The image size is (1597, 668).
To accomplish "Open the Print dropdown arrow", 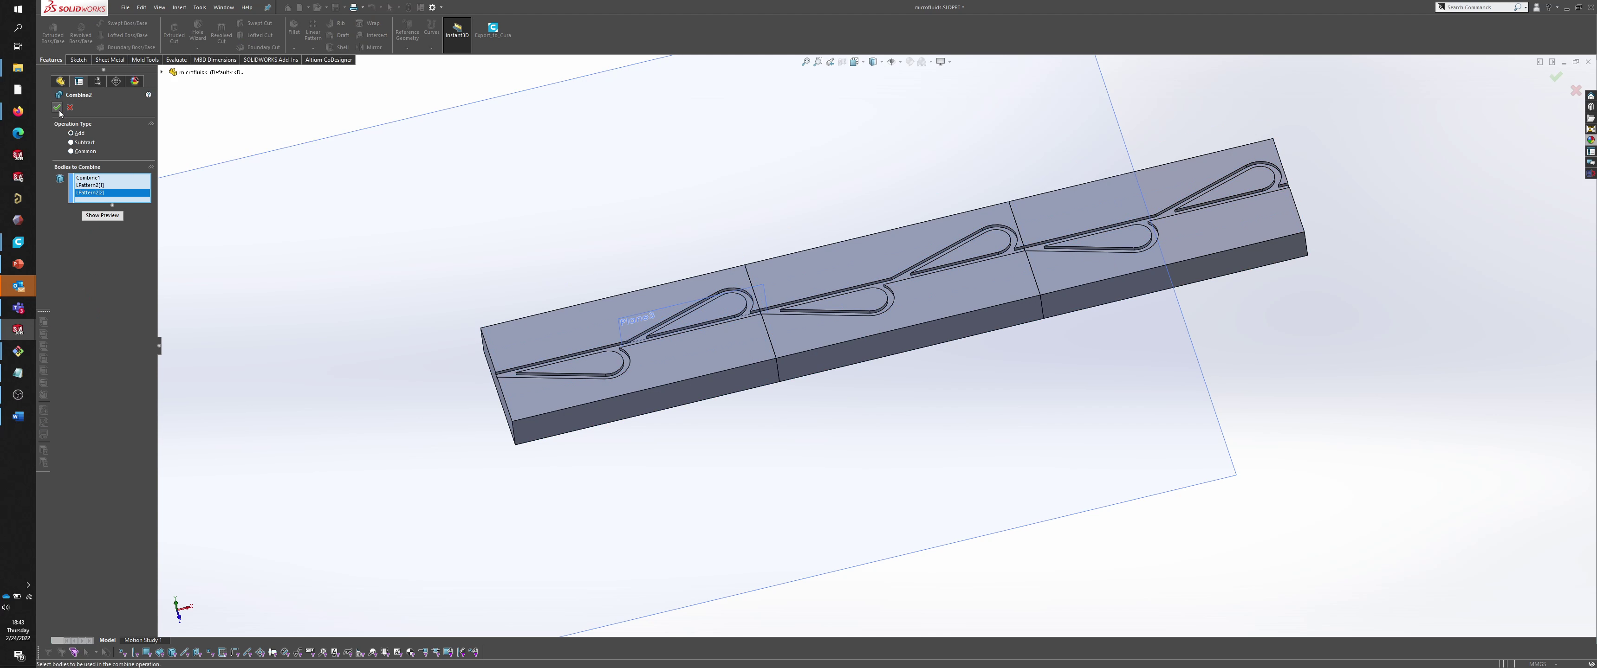I will pos(363,7).
